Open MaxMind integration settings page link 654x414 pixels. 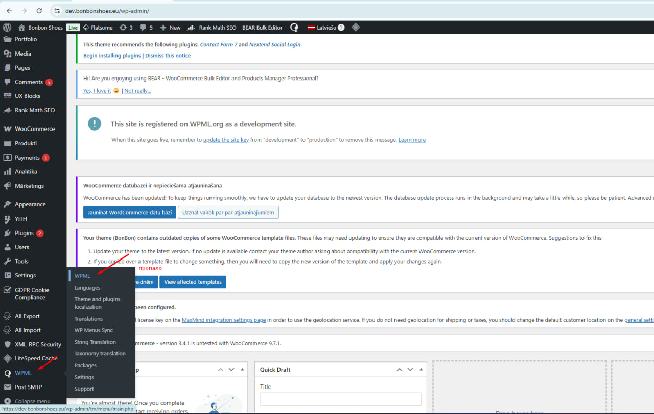[224, 320]
